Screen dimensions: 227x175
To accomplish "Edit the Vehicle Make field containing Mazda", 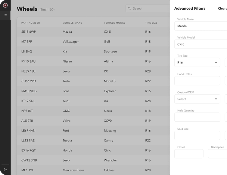I will pos(201,26).
